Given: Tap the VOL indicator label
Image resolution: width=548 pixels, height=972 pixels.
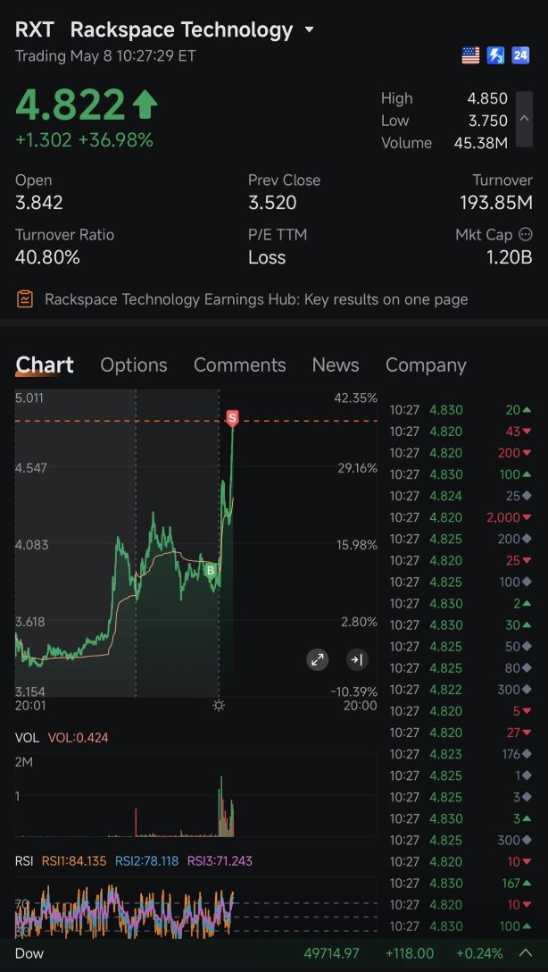Looking at the screenshot, I should [x=27, y=738].
